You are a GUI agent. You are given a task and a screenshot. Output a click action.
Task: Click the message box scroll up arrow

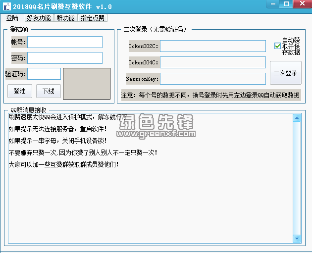pos(297,118)
